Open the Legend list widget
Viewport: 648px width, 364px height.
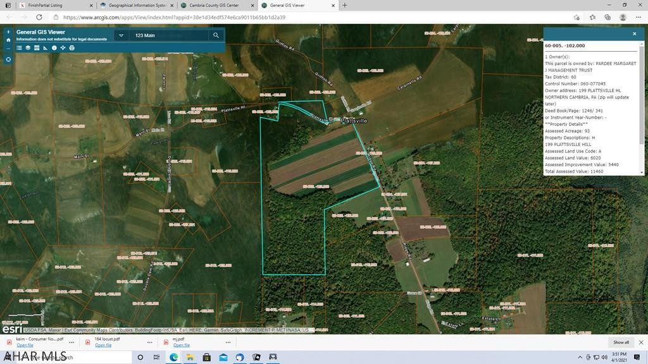tap(19, 48)
